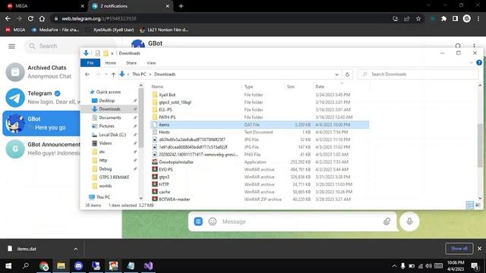
Task: Select the items DAT file
Action: (260, 124)
